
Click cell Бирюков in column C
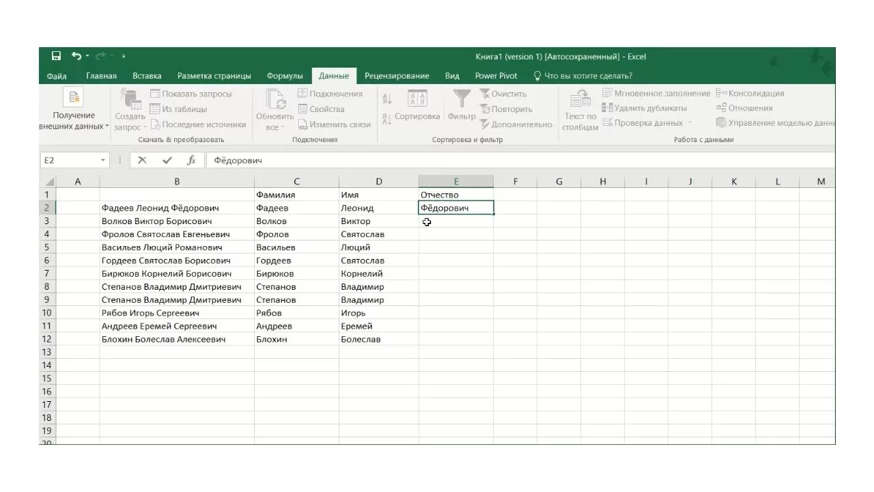(x=296, y=273)
